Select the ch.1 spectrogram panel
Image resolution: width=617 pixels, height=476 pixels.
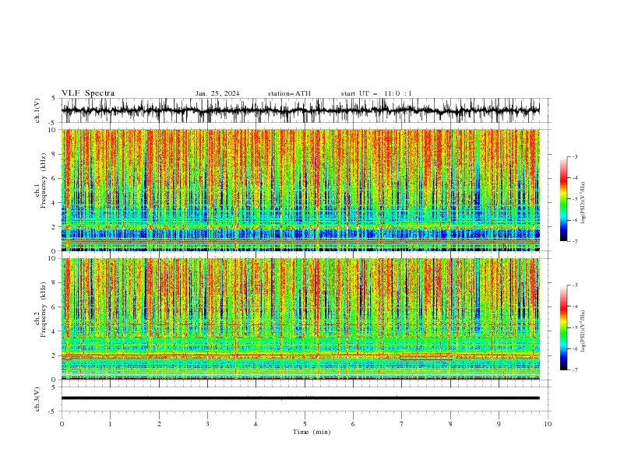click(301, 190)
